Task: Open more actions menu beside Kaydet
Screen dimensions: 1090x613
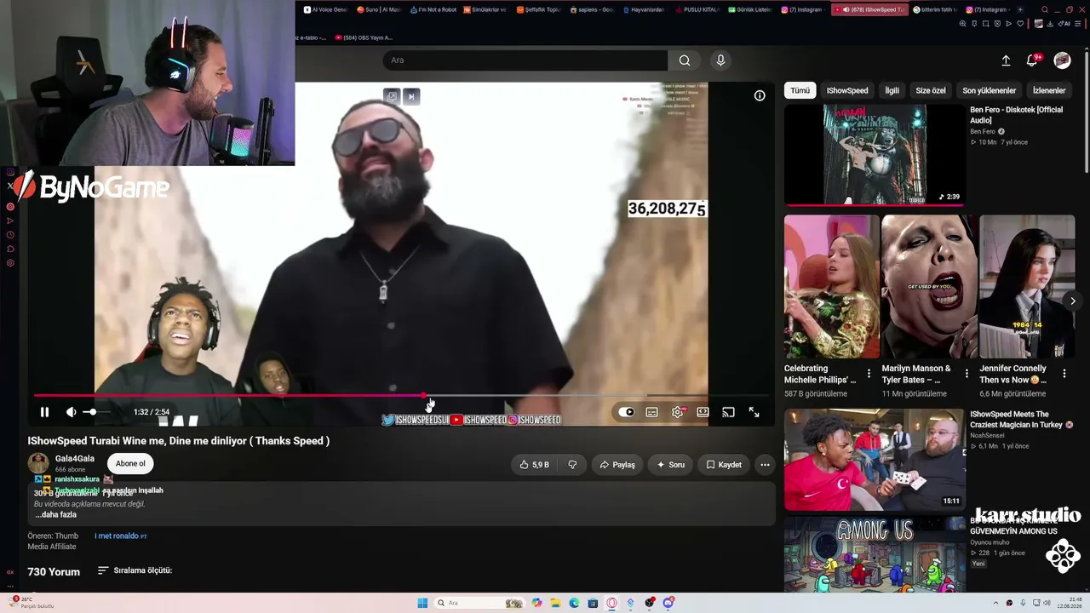Action: pyautogui.click(x=765, y=465)
